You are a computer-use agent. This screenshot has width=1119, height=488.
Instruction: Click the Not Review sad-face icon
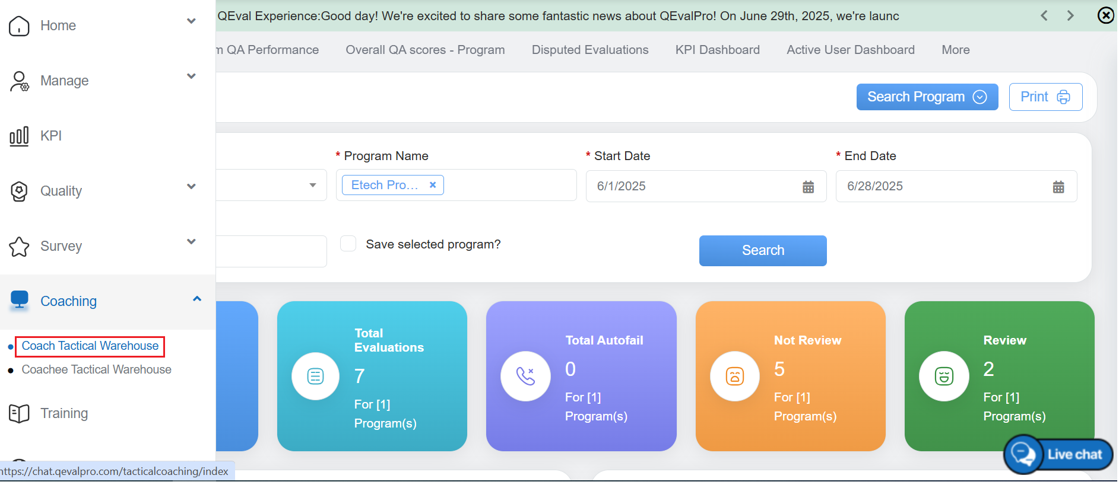(x=734, y=376)
